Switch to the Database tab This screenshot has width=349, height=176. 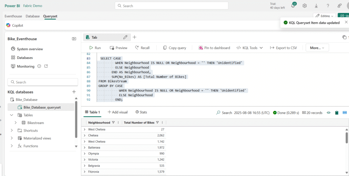click(32, 16)
